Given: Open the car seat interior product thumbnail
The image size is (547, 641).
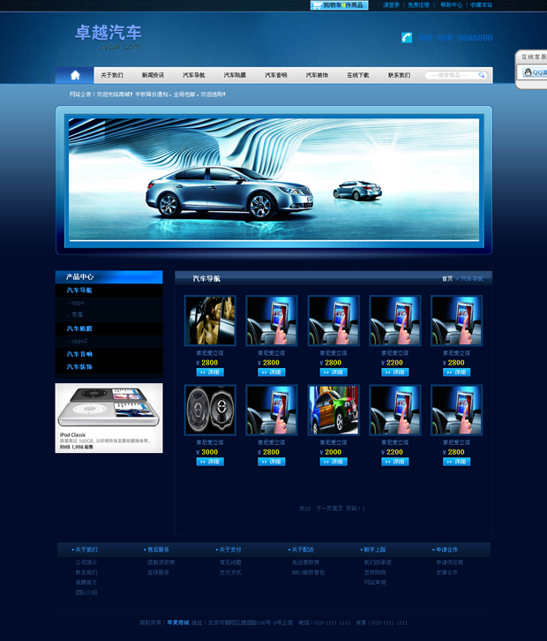Looking at the screenshot, I should (210, 320).
